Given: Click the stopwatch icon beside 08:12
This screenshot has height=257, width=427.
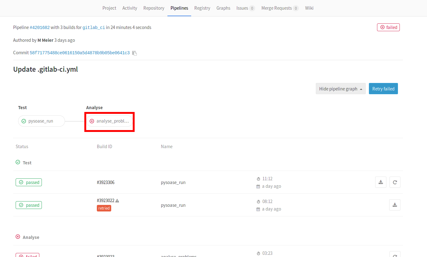Looking at the screenshot, I should (258, 202).
